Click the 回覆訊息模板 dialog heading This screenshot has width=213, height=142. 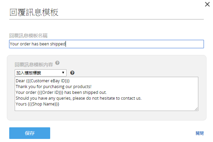point(34,12)
